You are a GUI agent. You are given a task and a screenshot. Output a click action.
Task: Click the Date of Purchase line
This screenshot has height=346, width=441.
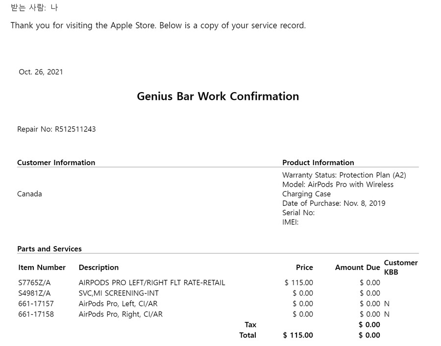334,203
